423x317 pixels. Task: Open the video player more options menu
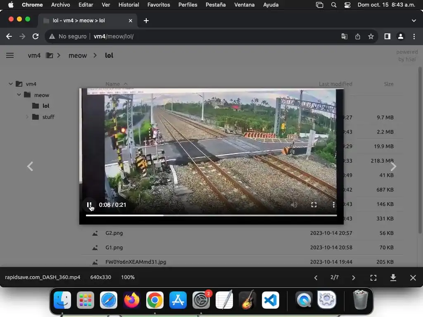334,205
